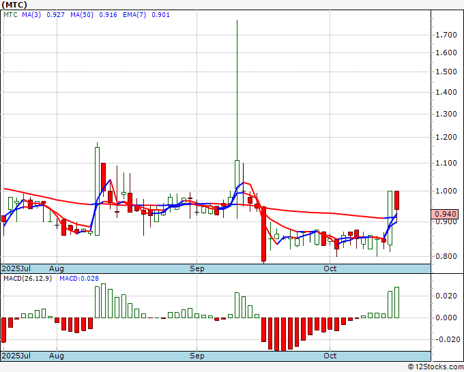Click the tall September spike candlestick
Image resolution: width=464 pixels, height=372 pixels.
(237, 119)
